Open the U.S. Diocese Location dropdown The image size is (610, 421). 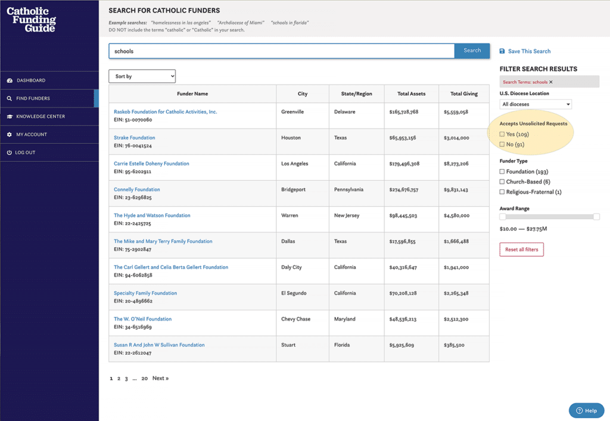click(536, 104)
